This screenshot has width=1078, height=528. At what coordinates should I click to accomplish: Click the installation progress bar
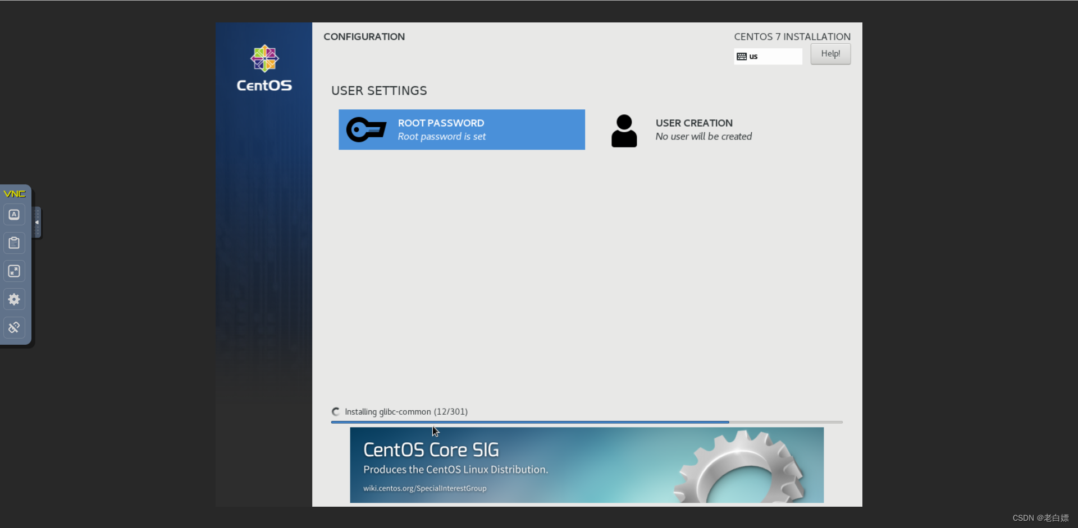[587, 422]
